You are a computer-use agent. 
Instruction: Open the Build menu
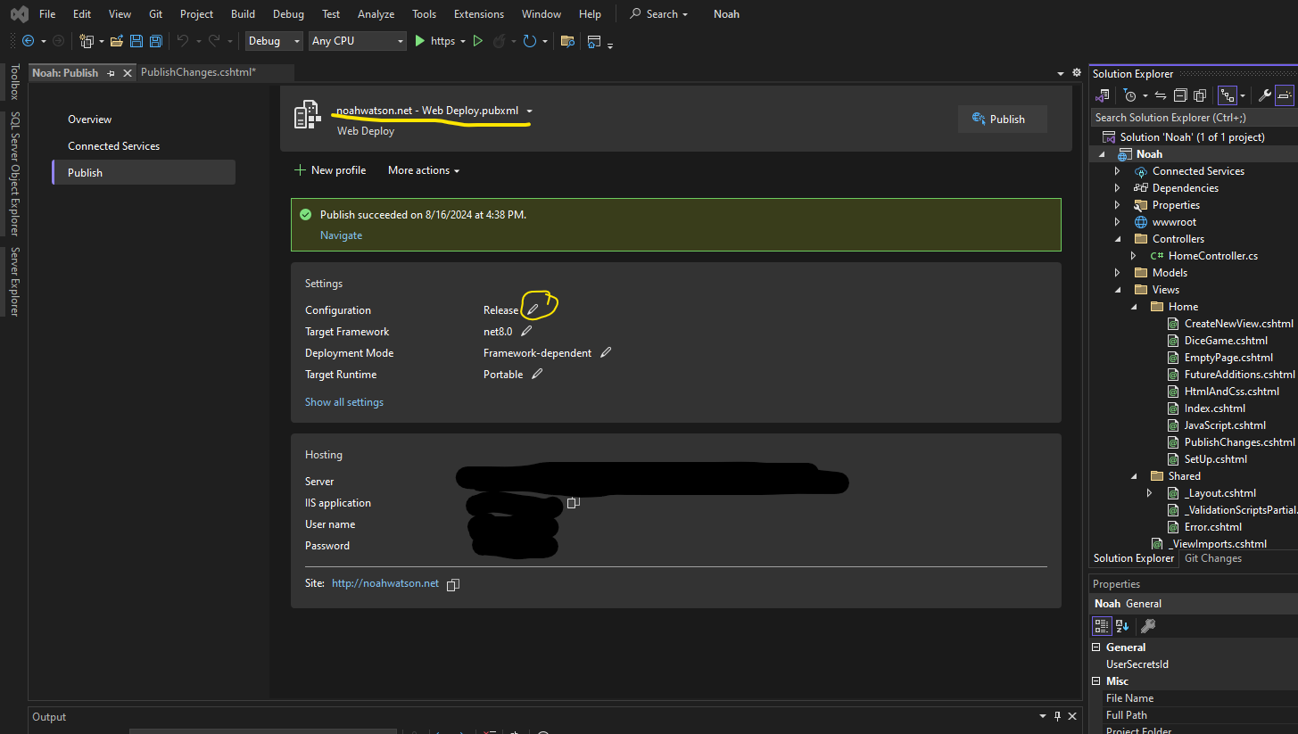point(243,14)
